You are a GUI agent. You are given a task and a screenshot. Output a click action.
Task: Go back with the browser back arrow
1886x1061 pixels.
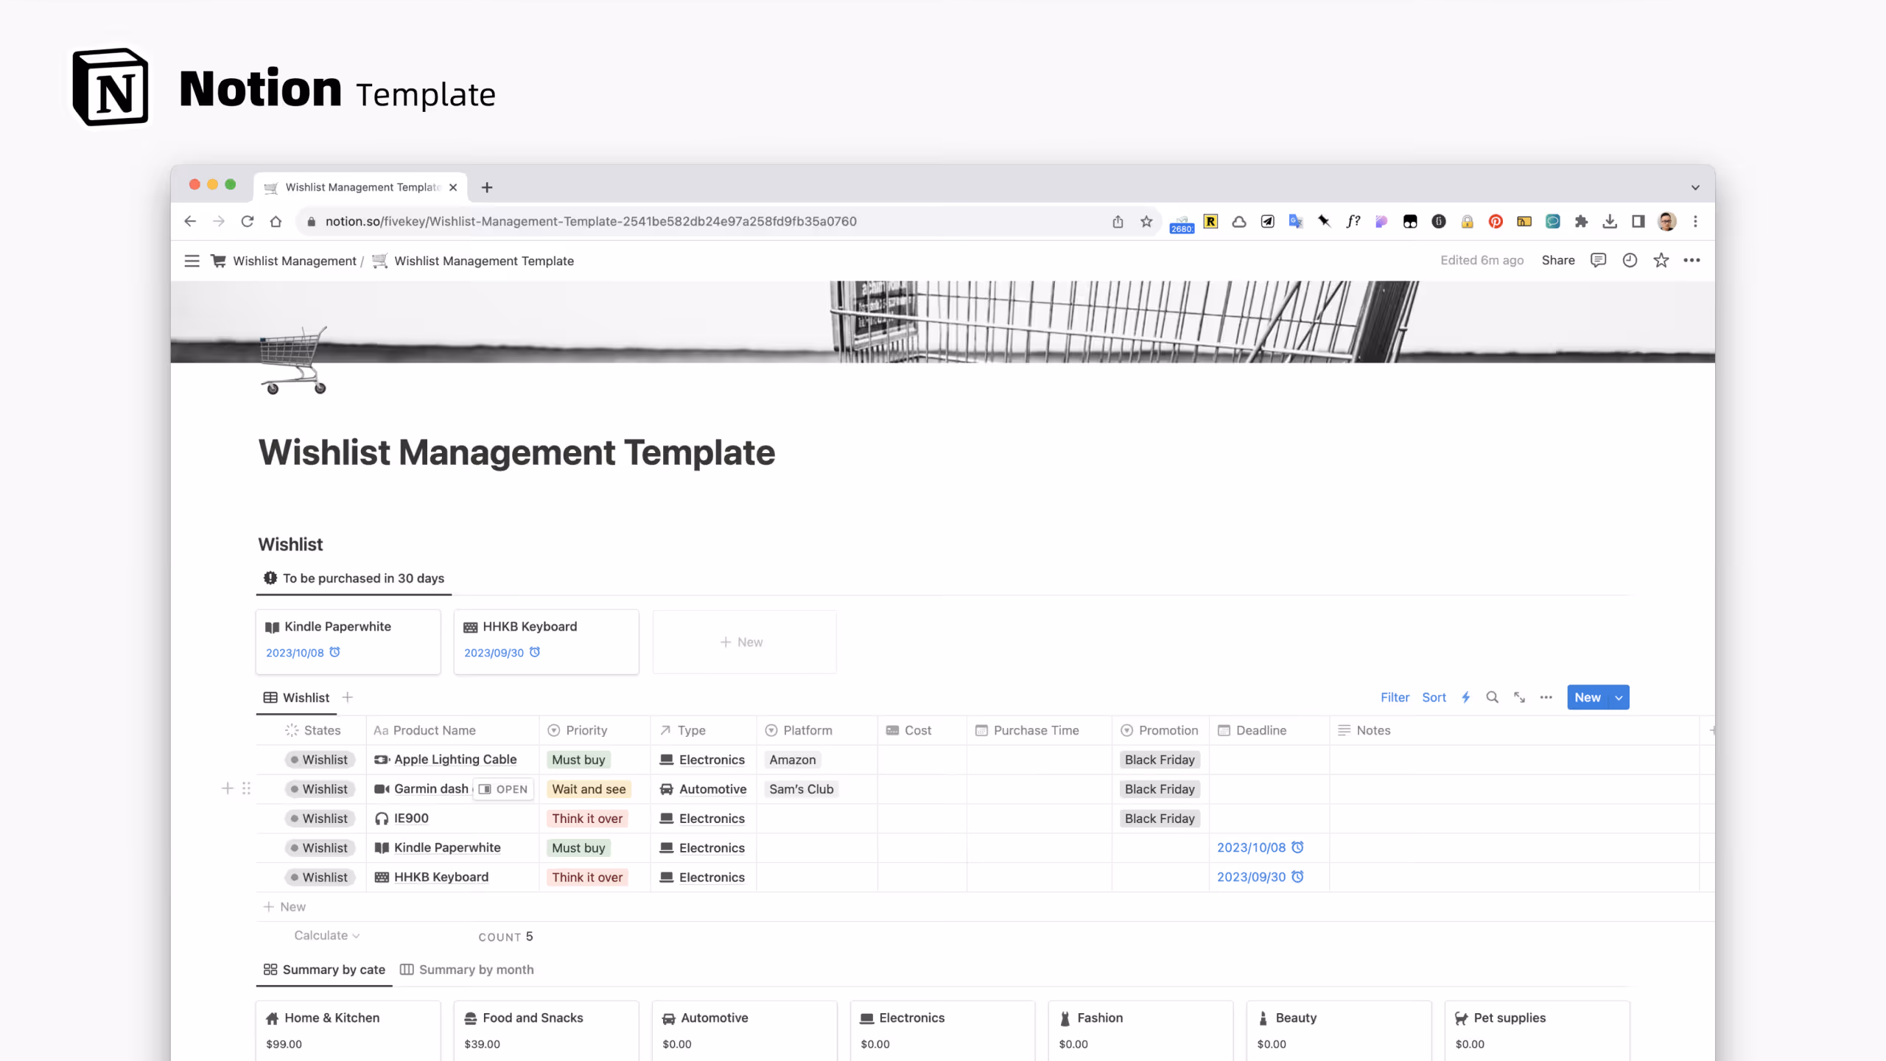pos(190,221)
